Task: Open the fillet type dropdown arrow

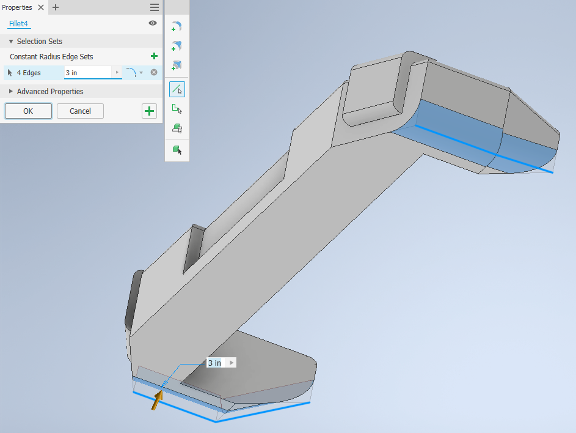Action: [141, 73]
